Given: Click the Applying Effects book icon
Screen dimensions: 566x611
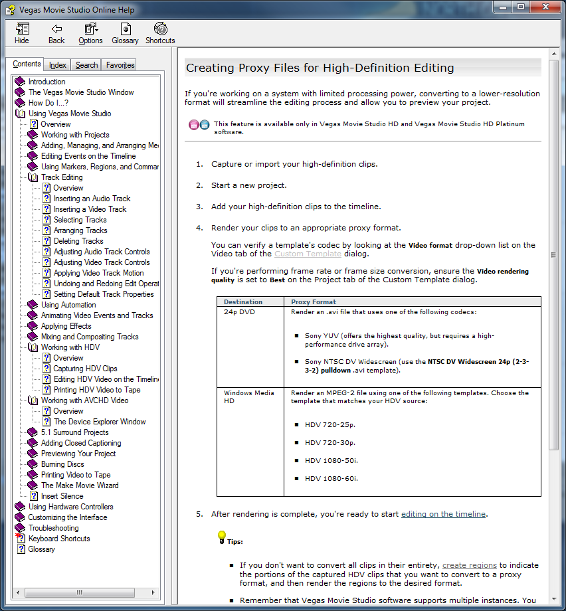Looking at the screenshot, I should point(33,326).
